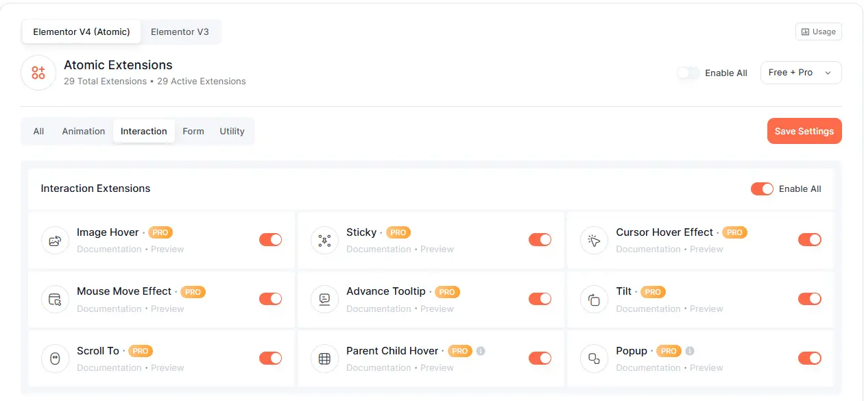Viewport: 864px width, 401px height.
Task: Click the PRO badge on Scroll To
Action: click(141, 351)
